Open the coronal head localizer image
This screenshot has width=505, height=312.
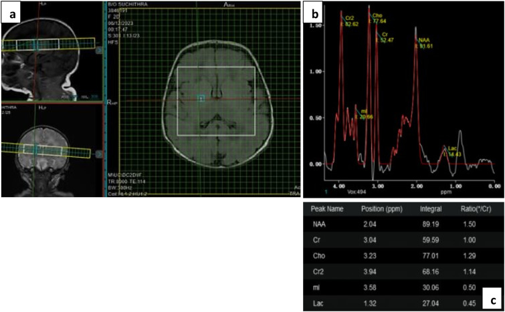point(52,150)
